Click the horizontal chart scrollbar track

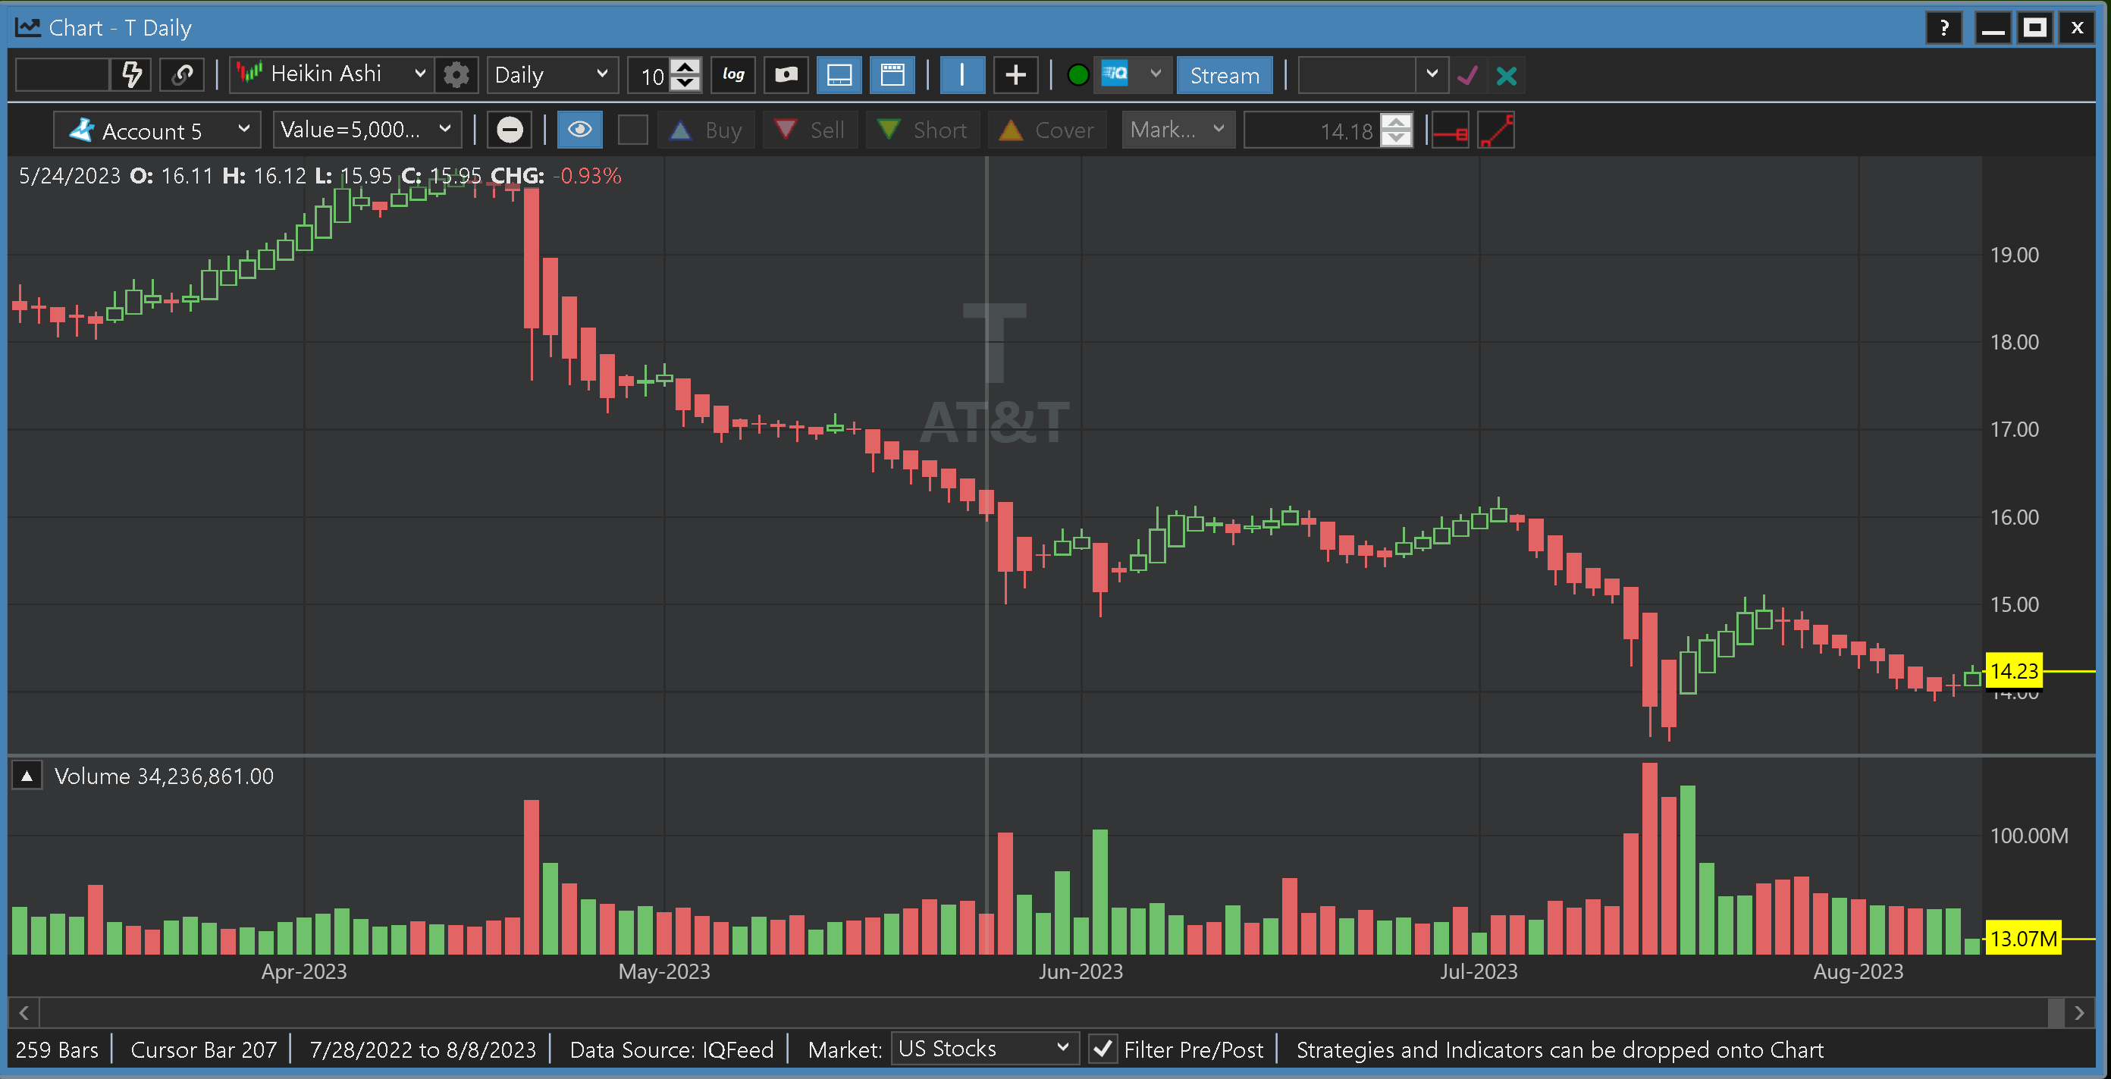(x=1041, y=1012)
